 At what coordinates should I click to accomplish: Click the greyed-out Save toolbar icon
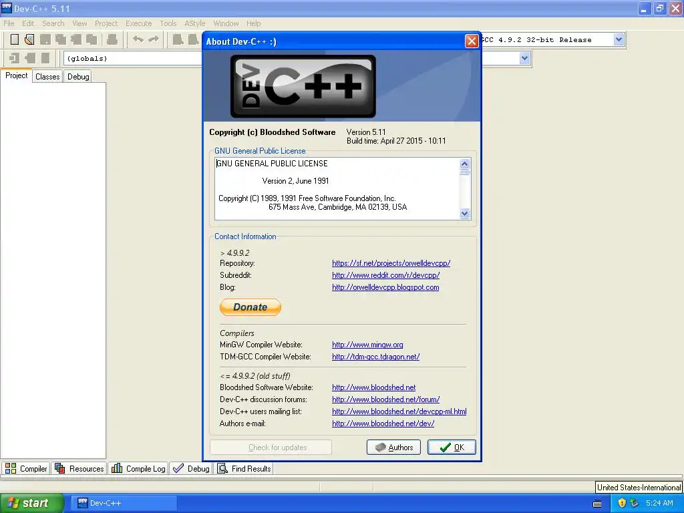[45, 39]
